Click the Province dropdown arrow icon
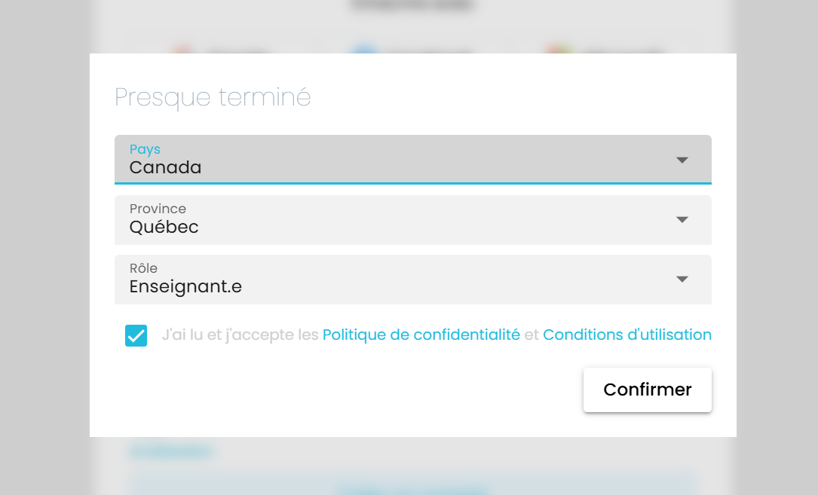Viewport: 818px width, 495px height. [x=682, y=219]
